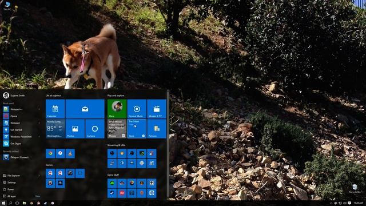
Task: Open the Calendar tile
Action: pyautogui.click(x=55, y=109)
